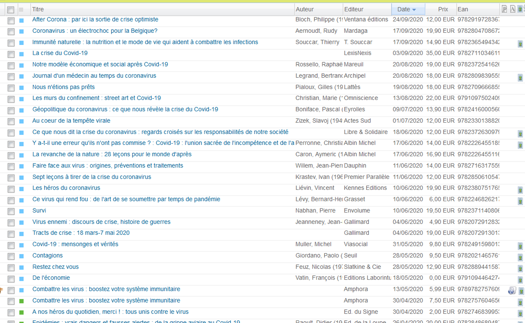
Task: Click author cell Muller, Michel
Action: (314, 244)
